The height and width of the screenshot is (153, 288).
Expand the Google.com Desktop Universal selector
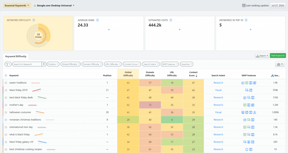(x=54, y=5)
